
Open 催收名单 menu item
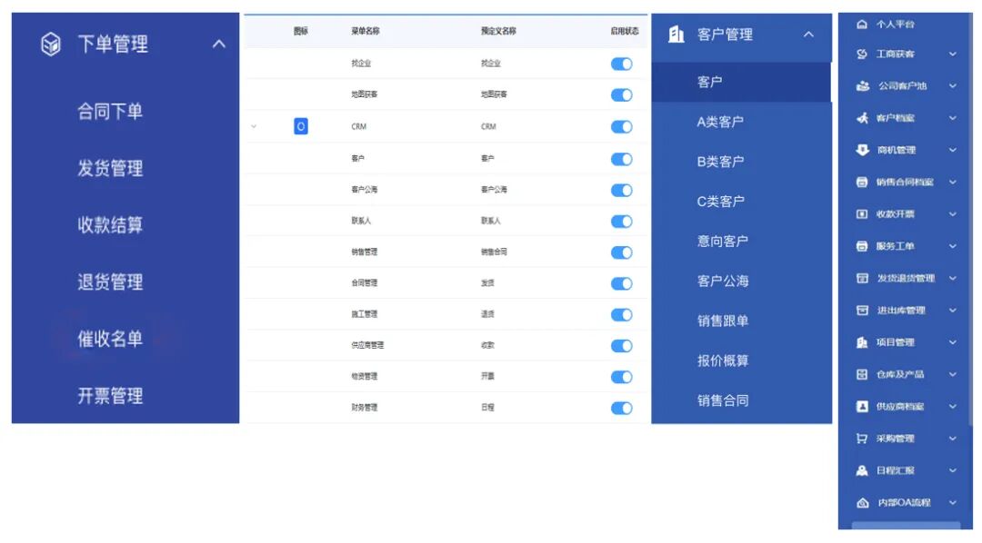pyautogui.click(x=110, y=339)
